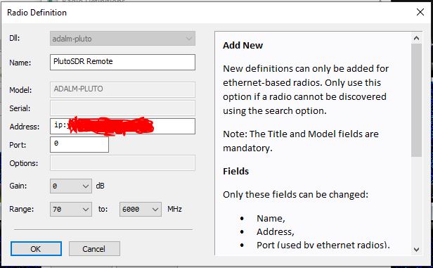Click the 'Add New' help heading
This screenshot has height=268, width=433.
tap(243, 45)
